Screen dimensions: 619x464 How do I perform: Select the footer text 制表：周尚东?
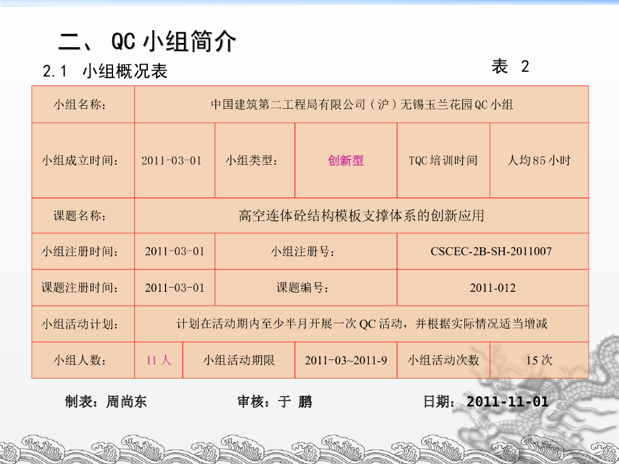106,402
